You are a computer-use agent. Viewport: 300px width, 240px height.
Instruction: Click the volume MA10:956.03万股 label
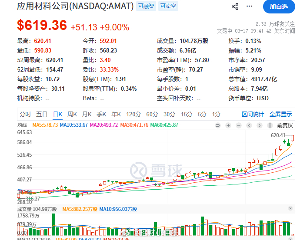118,209
